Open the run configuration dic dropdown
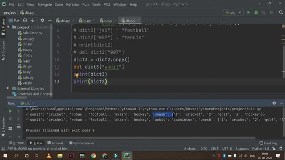The height and width of the screenshot is (160, 285). point(233,12)
